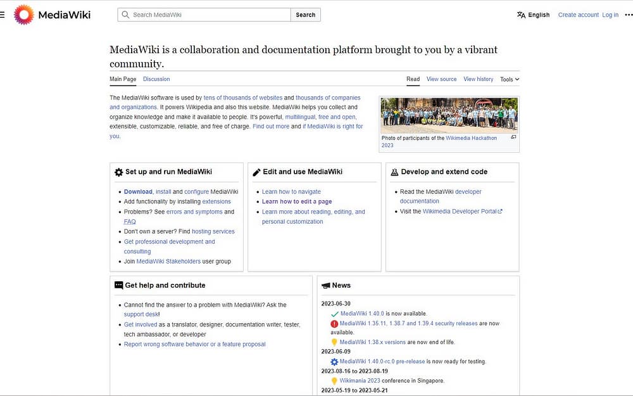Open the View history tab
This screenshot has width=633, height=396.
tap(478, 79)
